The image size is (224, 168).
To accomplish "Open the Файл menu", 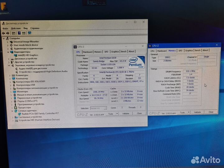I will (x=5, y=28).
